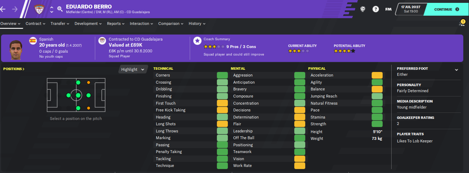This screenshot has width=469, height=173.
Task: Open the notifications bell icon
Action: click(462, 23)
